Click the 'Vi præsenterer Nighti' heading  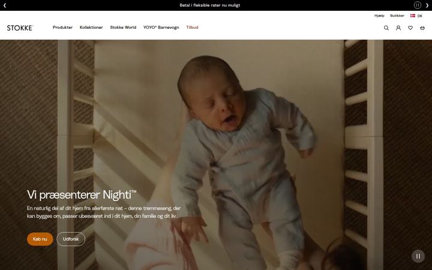[82, 195]
